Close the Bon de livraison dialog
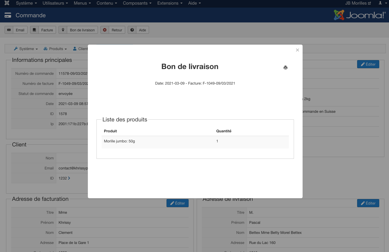The image size is (389, 252). tap(297, 50)
